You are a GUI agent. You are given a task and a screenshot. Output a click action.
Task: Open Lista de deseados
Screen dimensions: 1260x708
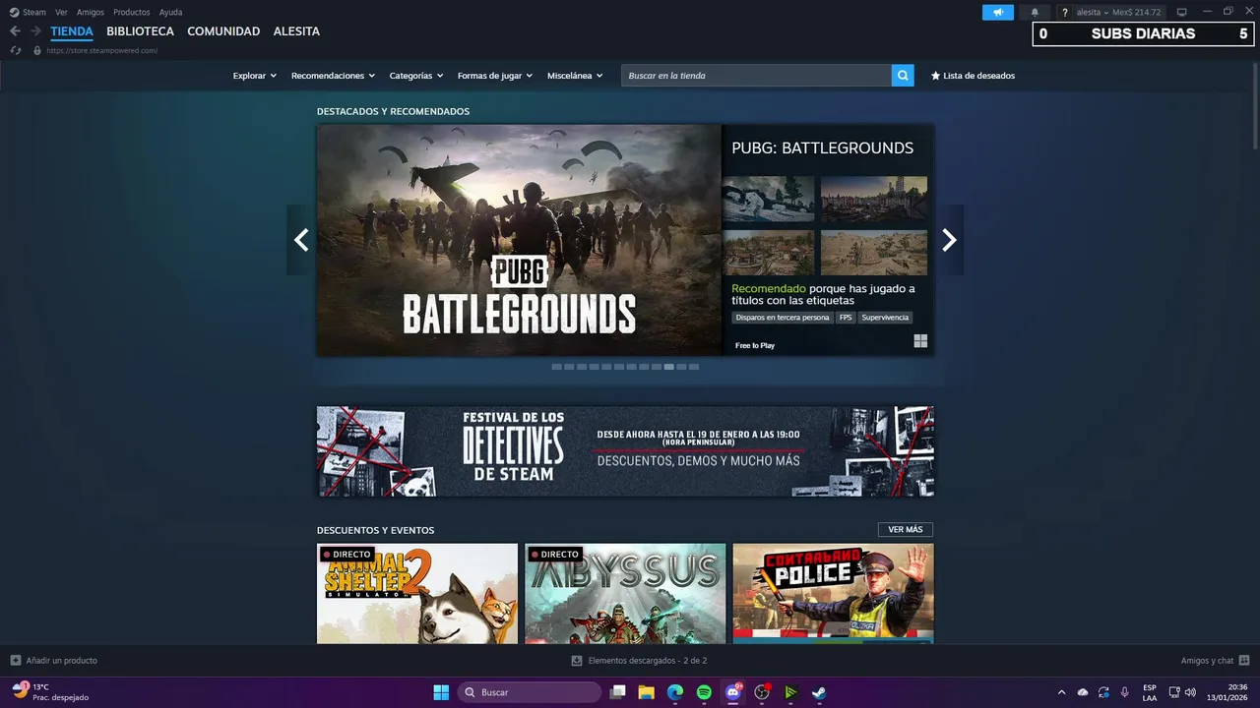click(x=973, y=76)
